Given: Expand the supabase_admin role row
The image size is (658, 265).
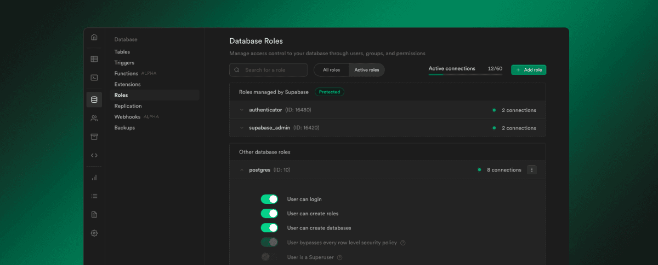Looking at the screenshot, I should (242, 128).
